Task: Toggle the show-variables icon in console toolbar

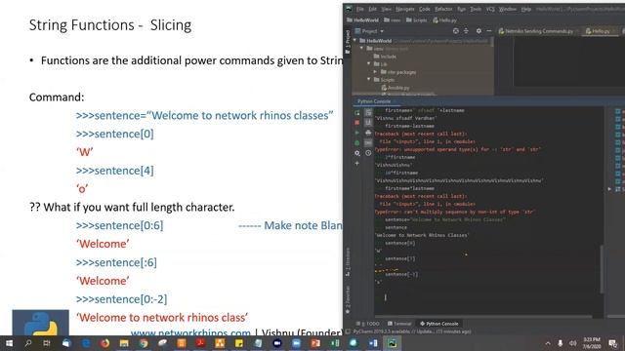Action: 368,143
